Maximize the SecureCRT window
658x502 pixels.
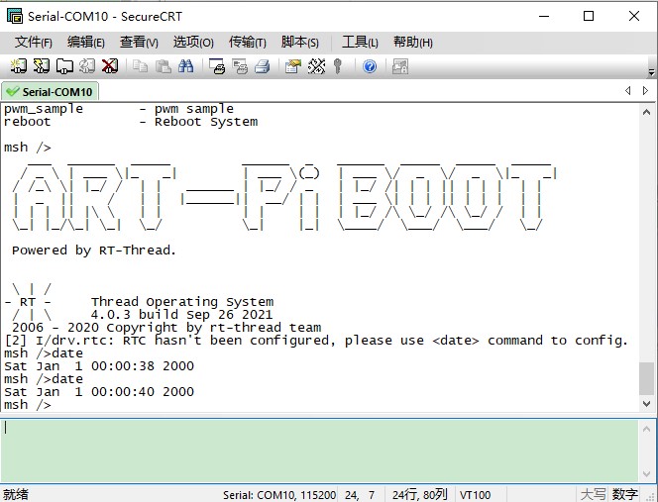[589, 16]
